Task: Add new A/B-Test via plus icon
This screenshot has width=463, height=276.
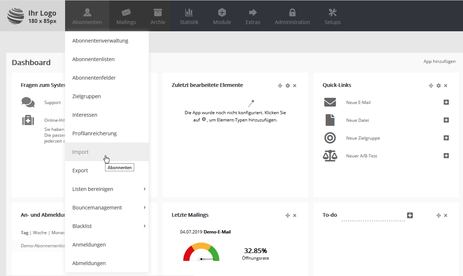Action: coord(446,156)
